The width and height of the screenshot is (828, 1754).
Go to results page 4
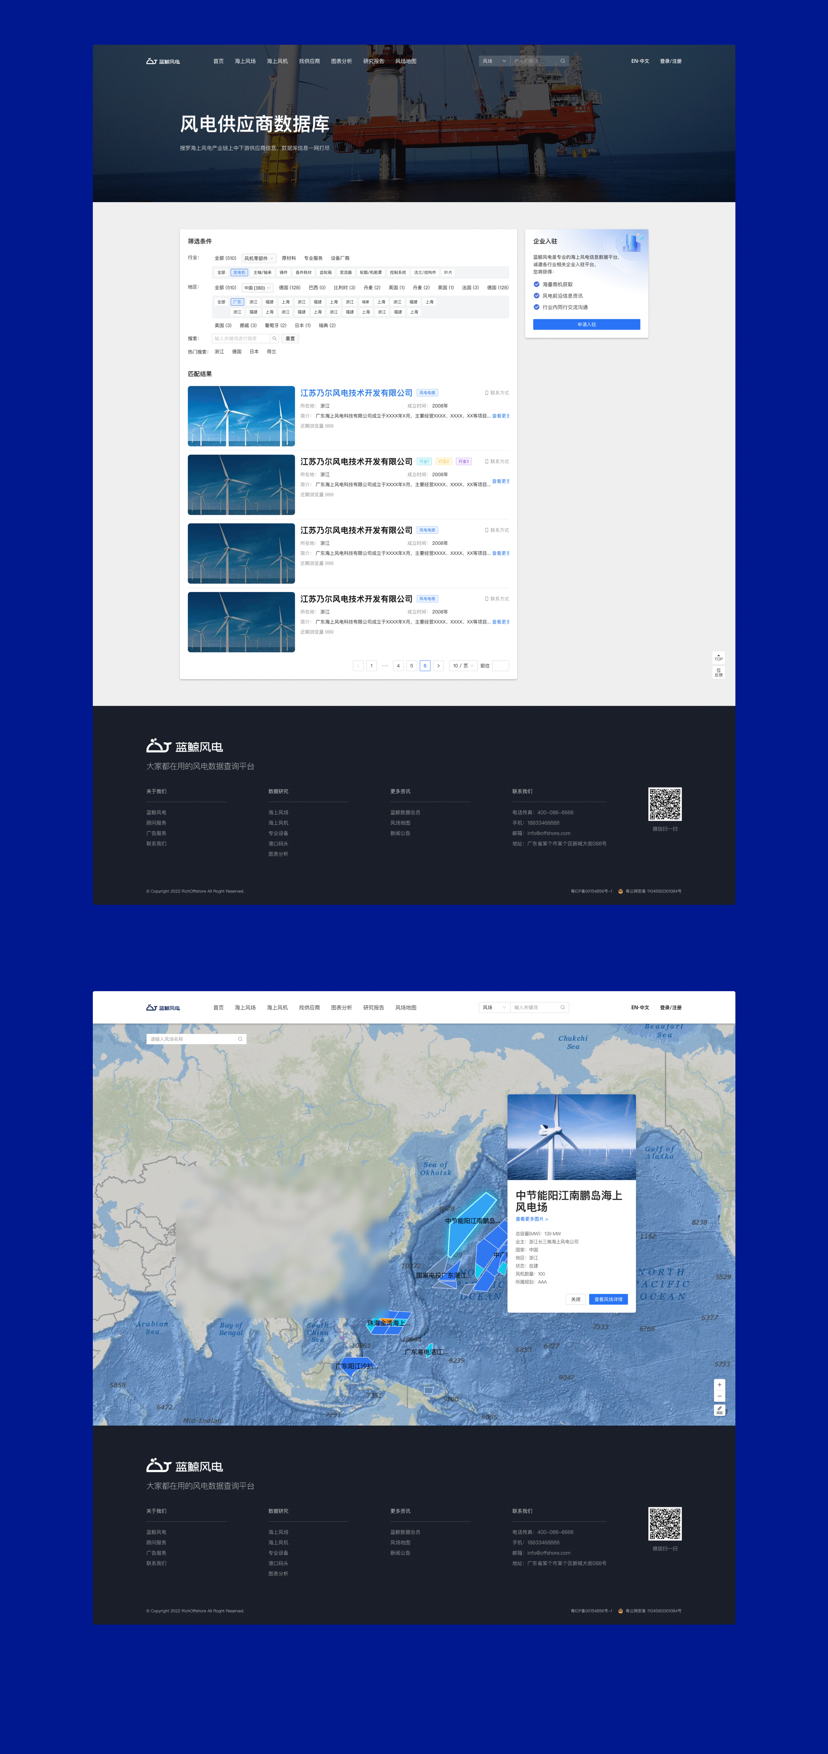398,666
